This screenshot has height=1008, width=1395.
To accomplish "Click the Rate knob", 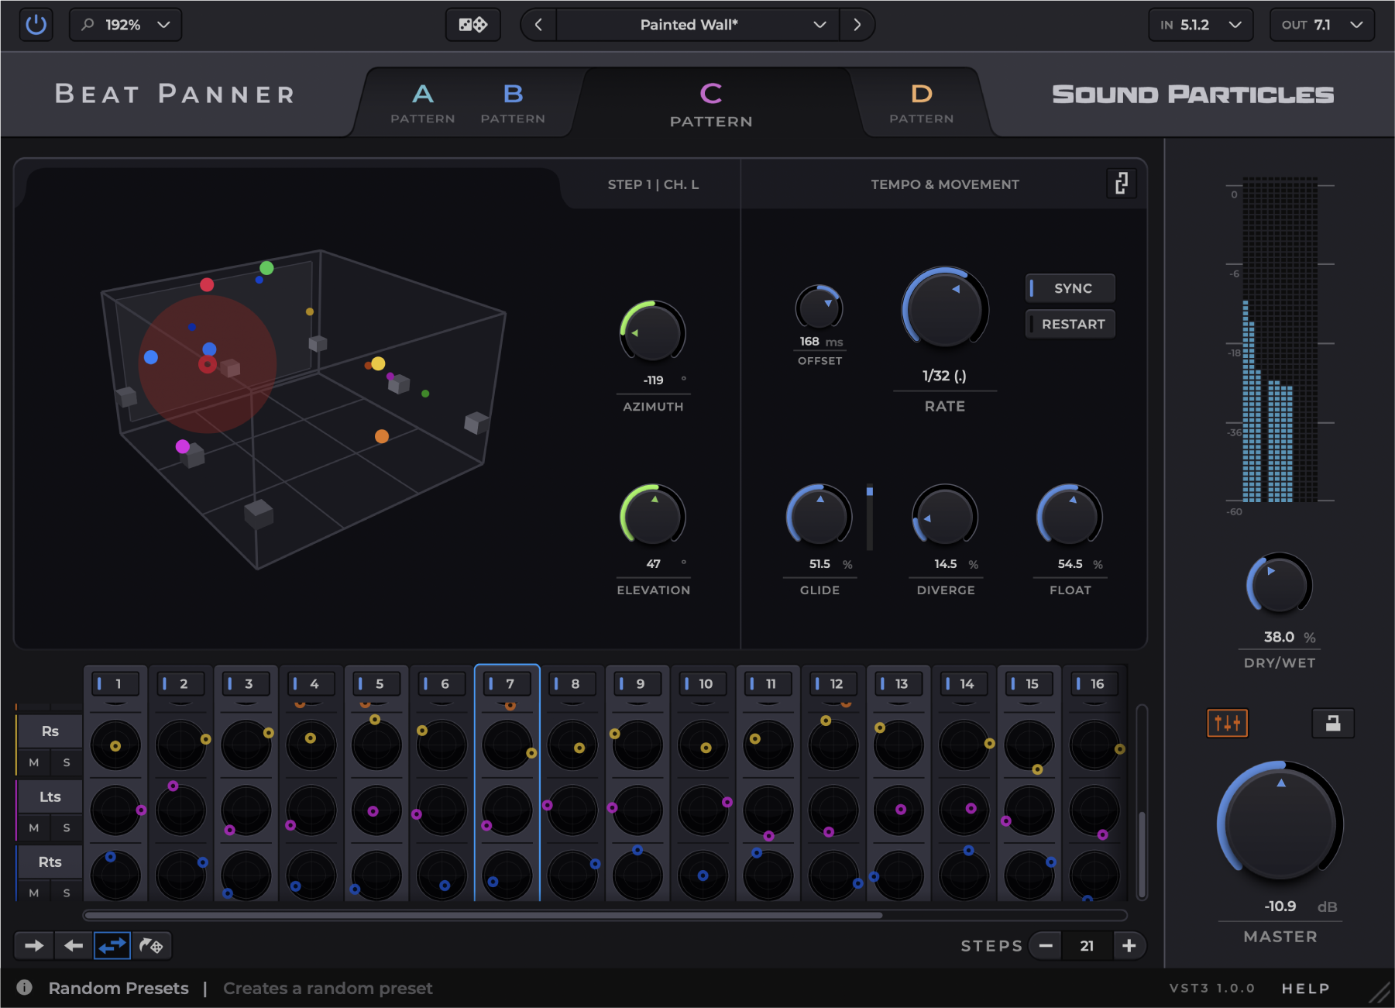I will coord(945,308).
